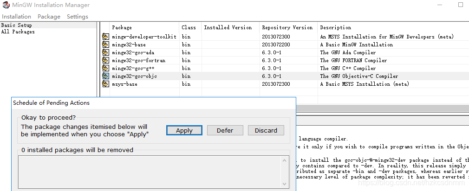The width and height of the screenshot is (469, 191).
Task: Click the mingw32-gcc-g++ package status icon
Action: click(105, 68)
